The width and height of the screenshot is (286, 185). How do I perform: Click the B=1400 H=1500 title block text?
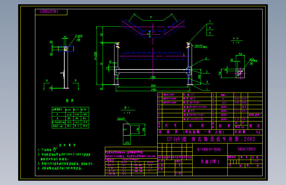pos(209,149)
